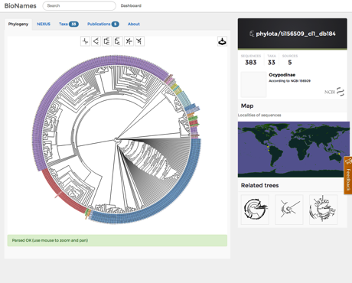Open the Publications tab
The image size is (352, 283).
103,24
